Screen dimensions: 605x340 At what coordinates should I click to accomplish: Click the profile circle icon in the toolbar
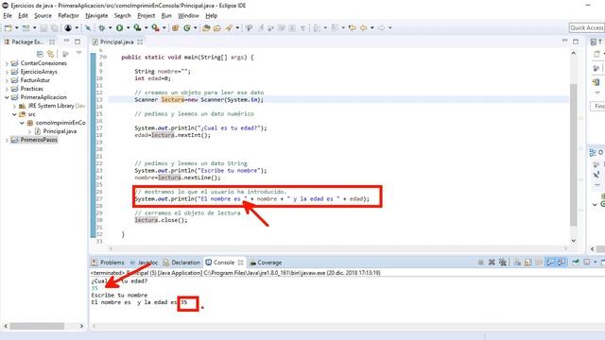tap(68, 27)
